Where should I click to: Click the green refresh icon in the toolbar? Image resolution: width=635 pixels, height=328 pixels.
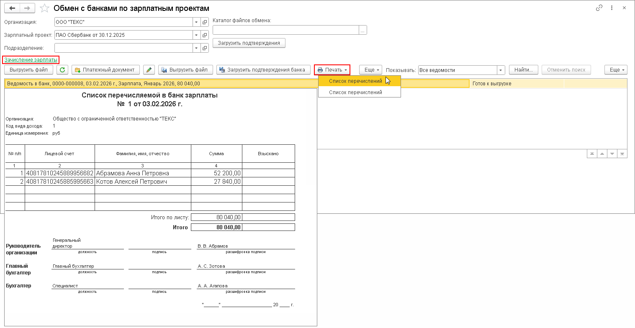[62, 70]
